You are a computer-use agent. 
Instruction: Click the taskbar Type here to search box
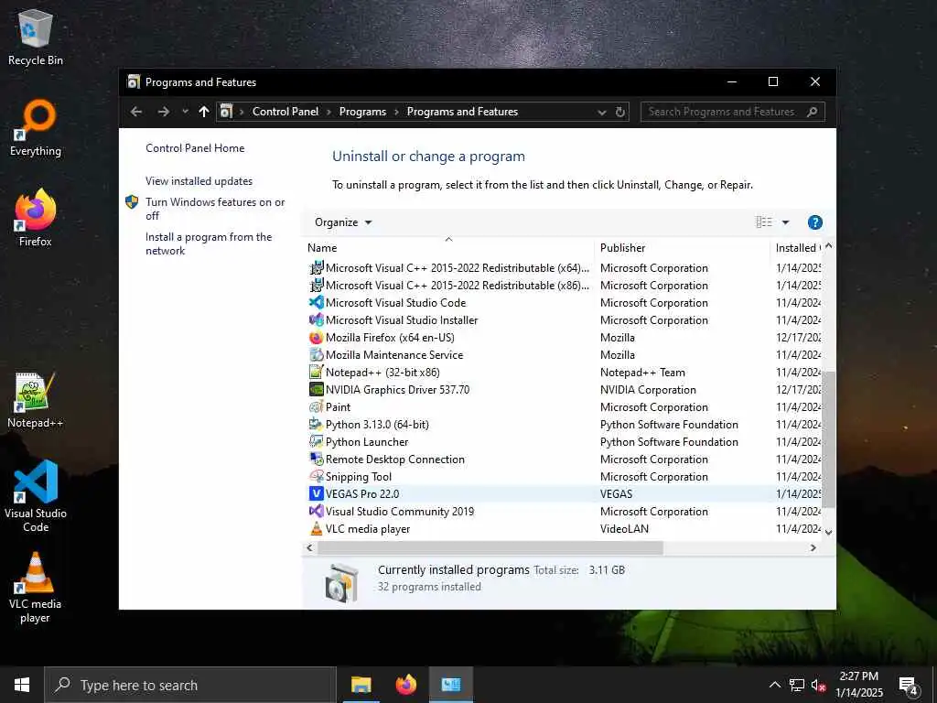click(190, 685)
